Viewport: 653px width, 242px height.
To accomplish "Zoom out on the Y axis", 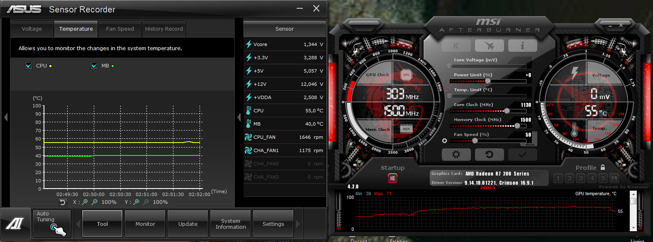I will [146, 202].
